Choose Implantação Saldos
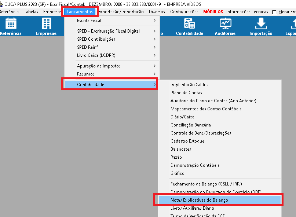Image resolution: width=296 pixels, height=217 pixels. [x=220, y=85]
